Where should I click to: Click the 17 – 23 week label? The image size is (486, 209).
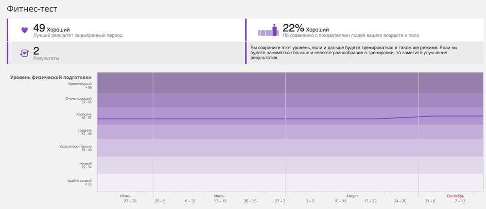(x=370, y=201)
